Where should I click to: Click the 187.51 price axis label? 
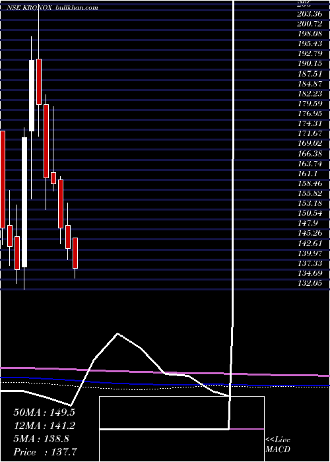pos(311,73)
